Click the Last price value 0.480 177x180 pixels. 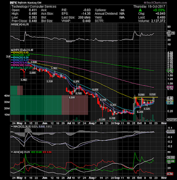click(161, 18)
